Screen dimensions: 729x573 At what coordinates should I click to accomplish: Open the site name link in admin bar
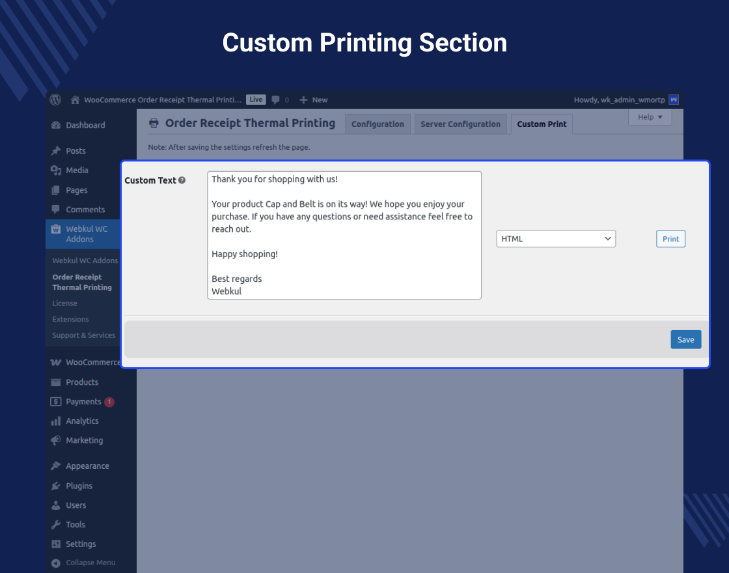coord(163,100)
